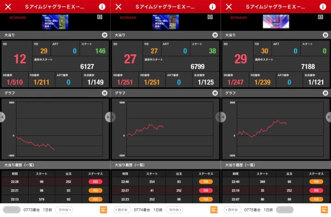Tap orange 46 badge on 0775 panel
Image resolution: width=331 pixels, height=217 pixels.
click(324, 210)
